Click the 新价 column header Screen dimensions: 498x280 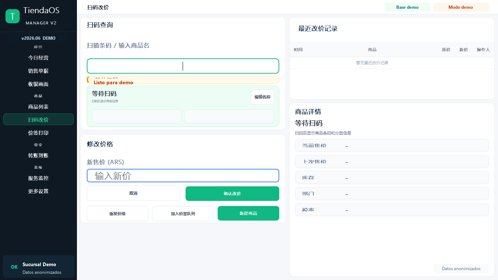point(464,50)
